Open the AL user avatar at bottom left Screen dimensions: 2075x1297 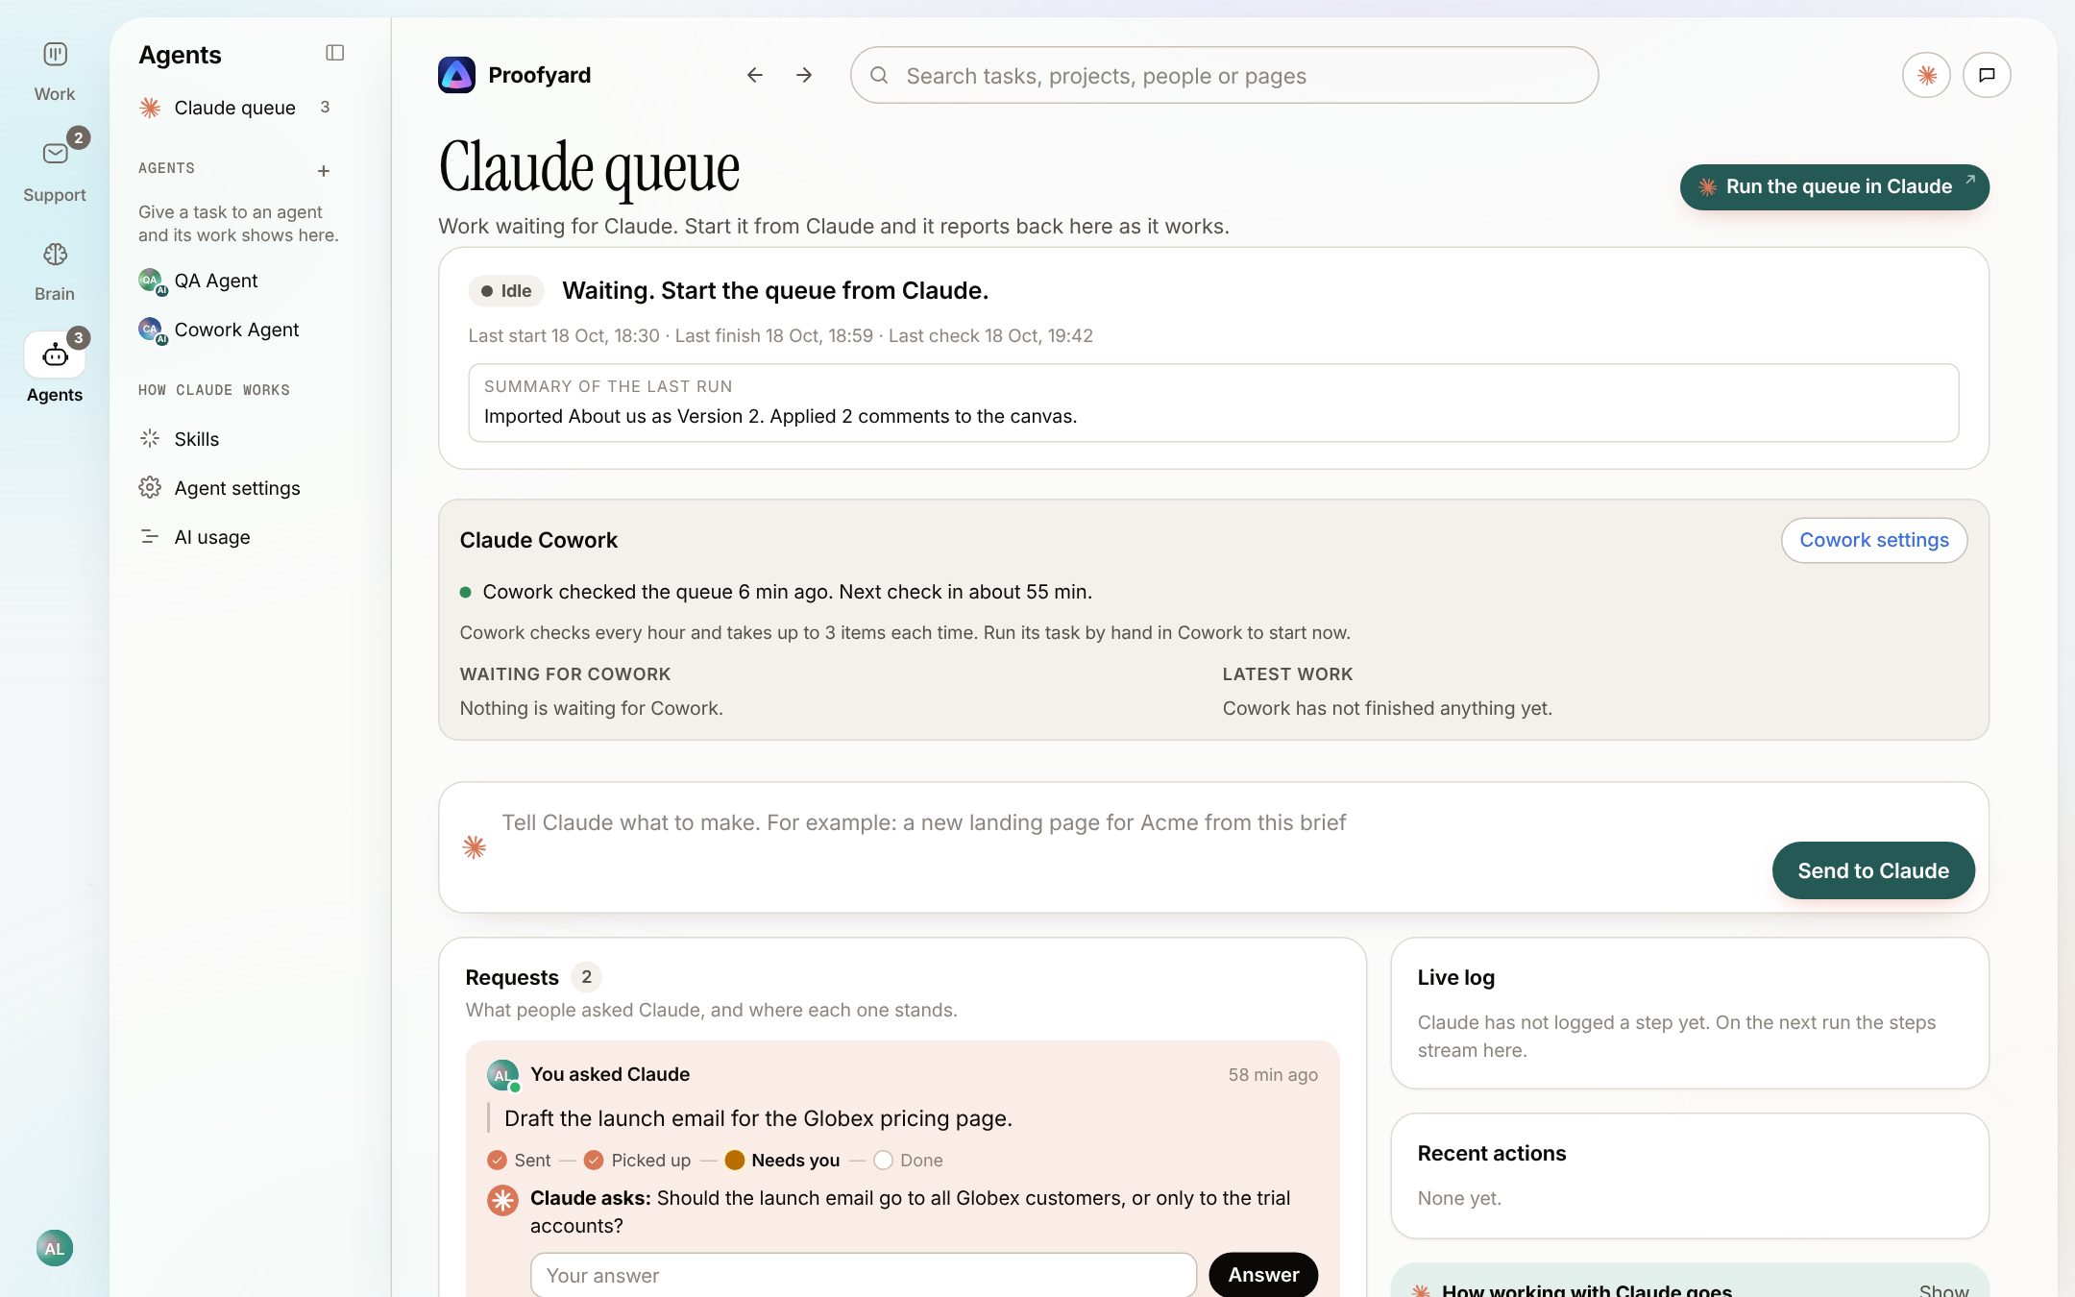[x=55, y=1248]
